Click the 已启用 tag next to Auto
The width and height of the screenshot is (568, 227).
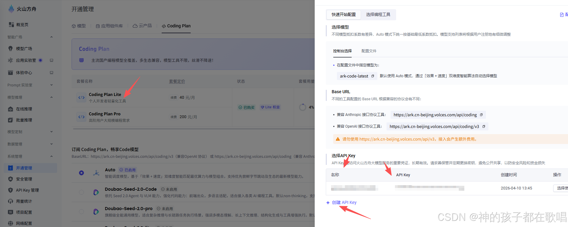coord(128,170)
